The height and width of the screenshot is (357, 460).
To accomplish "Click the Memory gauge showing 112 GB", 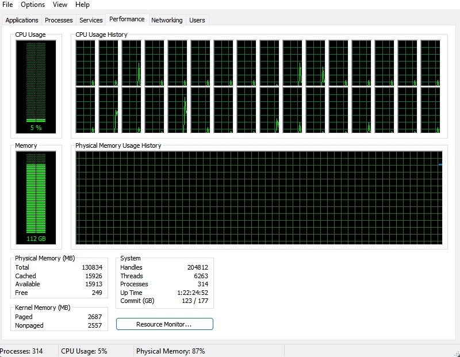I will [36, 198].
